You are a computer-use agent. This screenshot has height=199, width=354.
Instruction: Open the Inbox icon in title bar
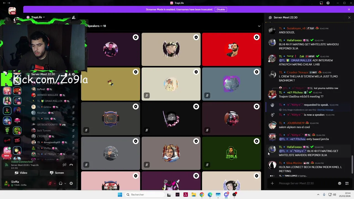coord(321,3)
